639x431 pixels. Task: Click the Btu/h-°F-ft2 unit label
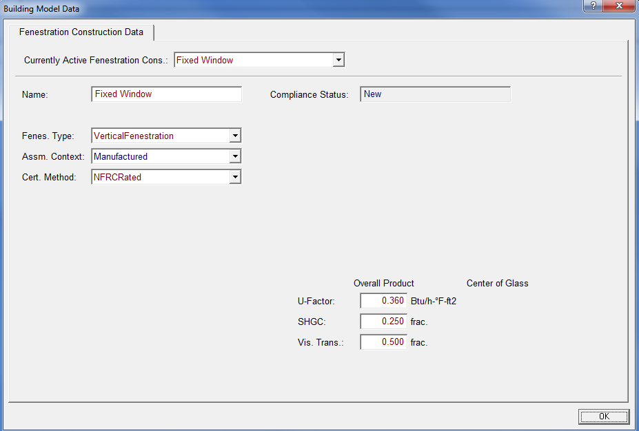434,301
